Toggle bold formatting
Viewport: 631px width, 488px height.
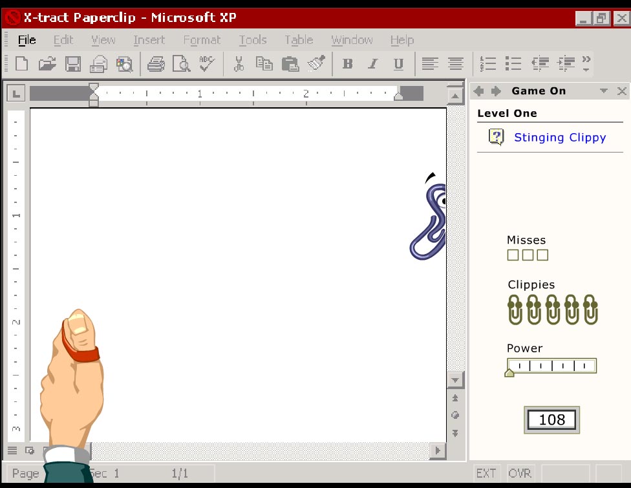pos(347,63)
